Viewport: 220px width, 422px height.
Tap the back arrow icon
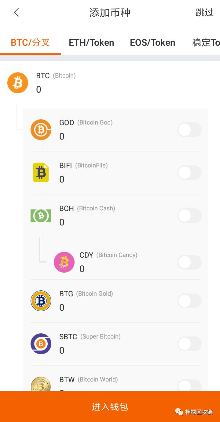click(x=16, y=13)
